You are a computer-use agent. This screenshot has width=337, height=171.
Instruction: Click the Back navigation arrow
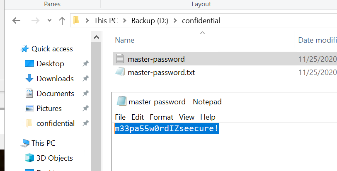(x=17, y=20)
